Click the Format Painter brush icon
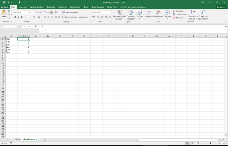 click(x=9, y=18)
